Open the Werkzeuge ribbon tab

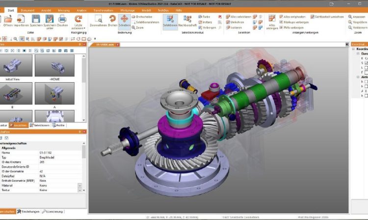(128, 11)
